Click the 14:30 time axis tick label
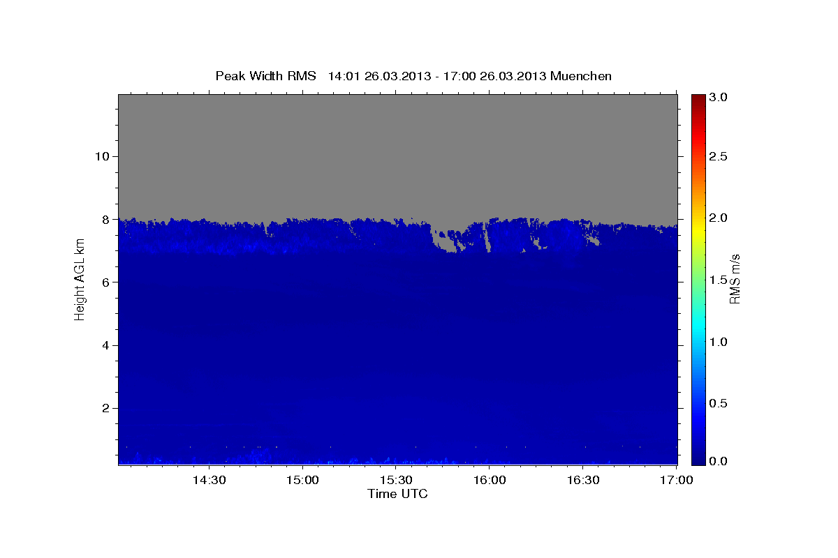838x558 pixels. pyautogui.click(x=208, y=481)
